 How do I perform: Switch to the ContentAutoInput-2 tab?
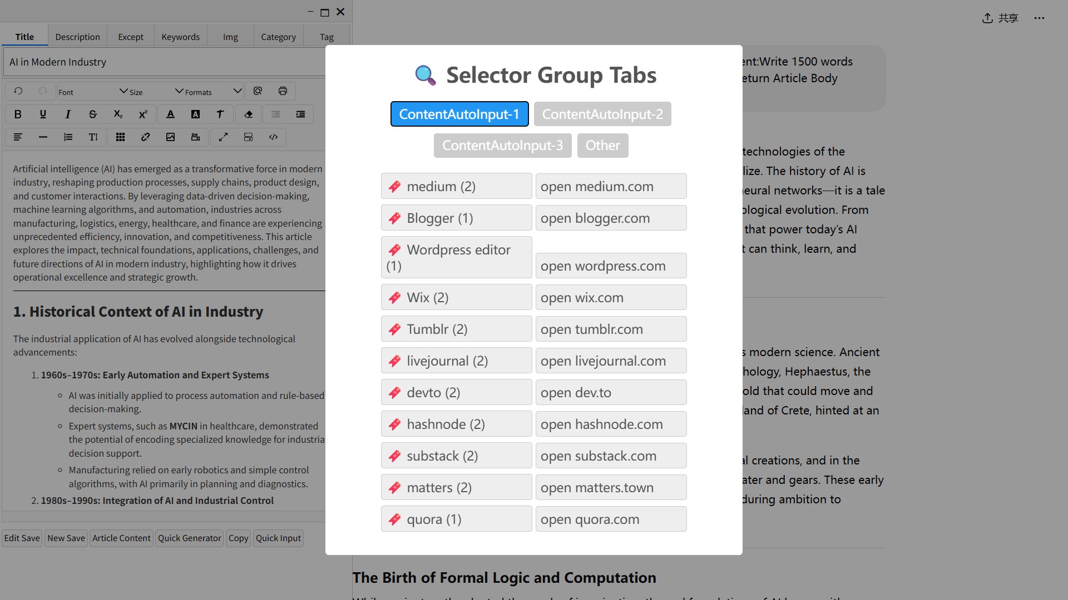[x=602, y=114]
